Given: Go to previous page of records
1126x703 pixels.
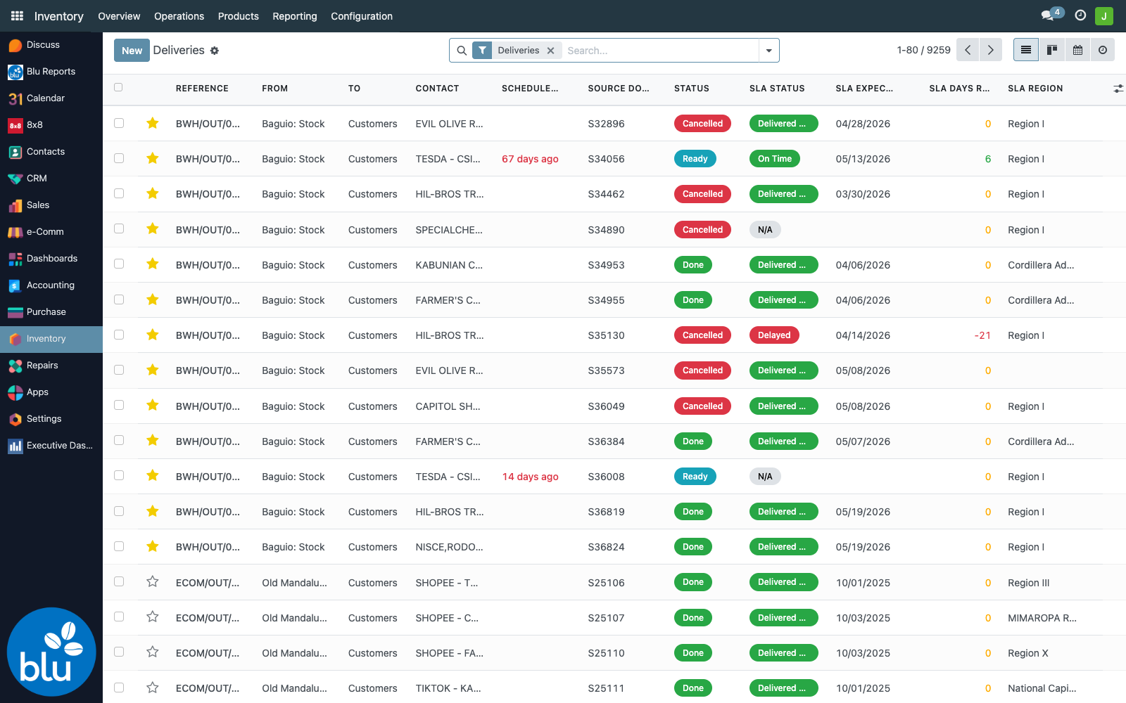Looking at the screenshot, I should click(x=968, y=50).
